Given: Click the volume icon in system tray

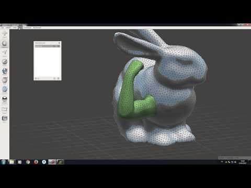Looking at the screenshot, I should 235,162.
